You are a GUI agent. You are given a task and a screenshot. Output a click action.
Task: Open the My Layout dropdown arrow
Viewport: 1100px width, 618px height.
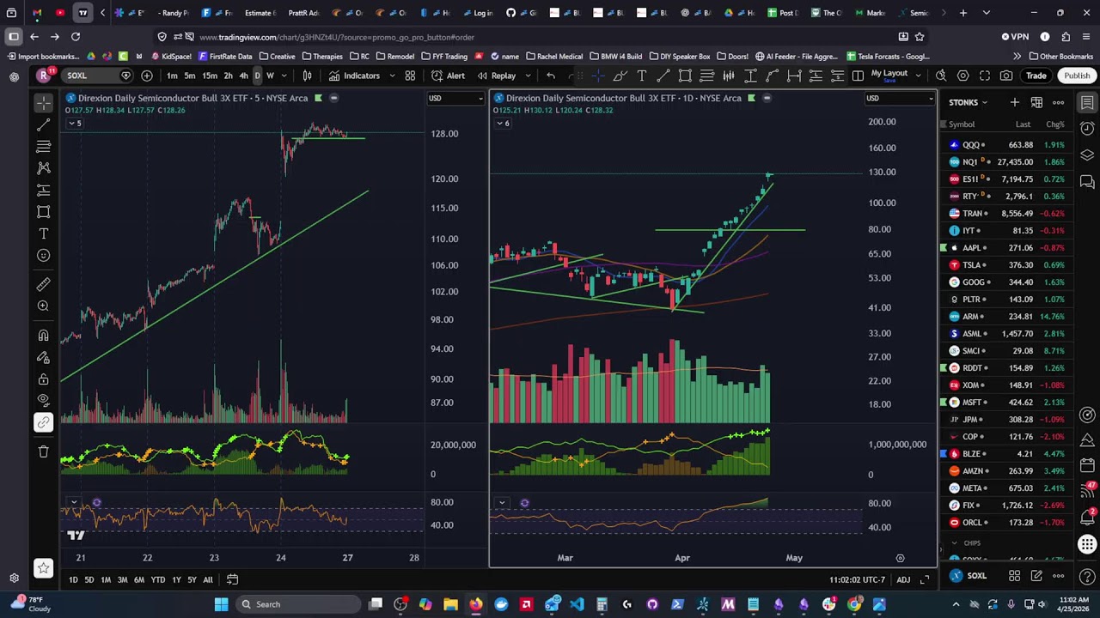click(919, 76)
